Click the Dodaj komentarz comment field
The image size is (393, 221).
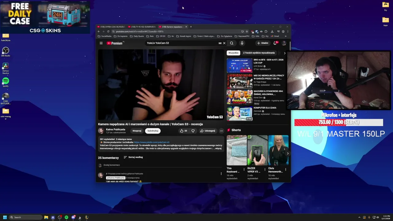pos(163,165)
